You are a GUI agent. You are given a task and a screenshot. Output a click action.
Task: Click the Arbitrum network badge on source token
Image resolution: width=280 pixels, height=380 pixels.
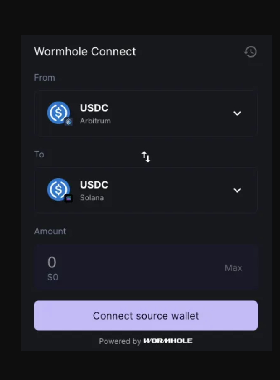point(68,122)
